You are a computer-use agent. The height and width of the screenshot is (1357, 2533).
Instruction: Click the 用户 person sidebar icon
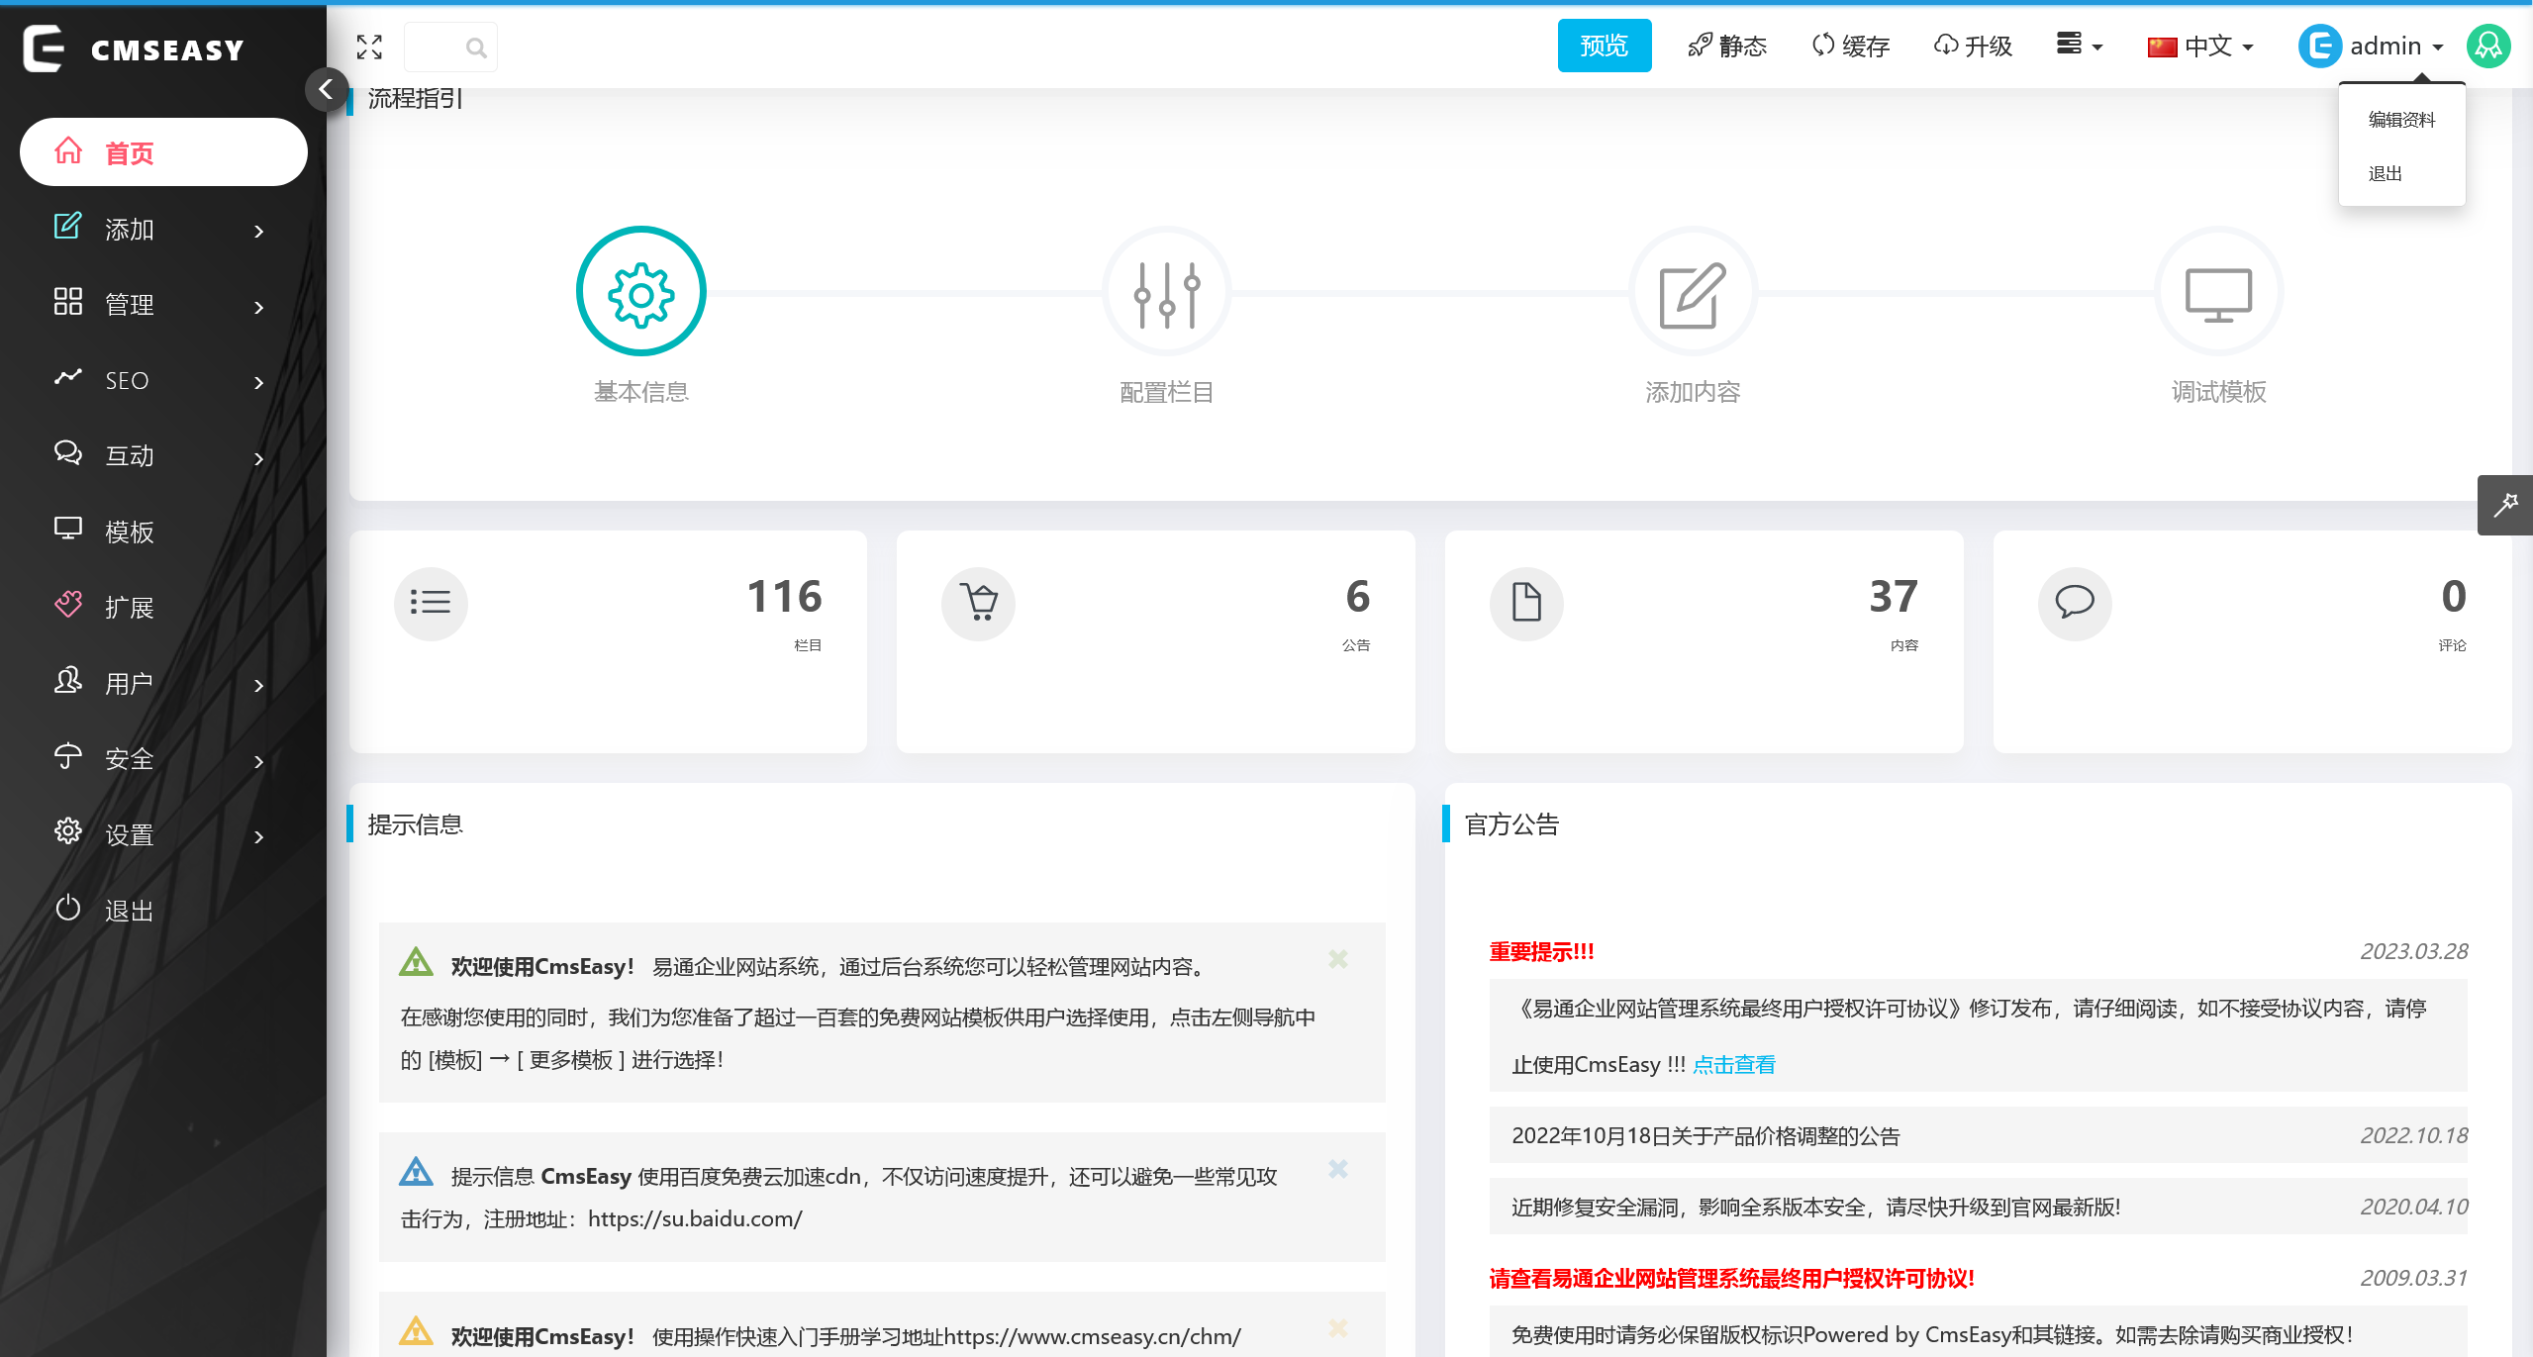click(68, 680)
